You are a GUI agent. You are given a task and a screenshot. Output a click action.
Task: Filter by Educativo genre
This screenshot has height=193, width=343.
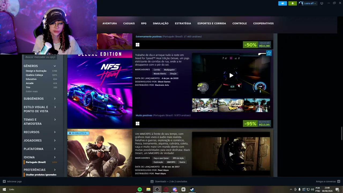(x=31, y=79)
